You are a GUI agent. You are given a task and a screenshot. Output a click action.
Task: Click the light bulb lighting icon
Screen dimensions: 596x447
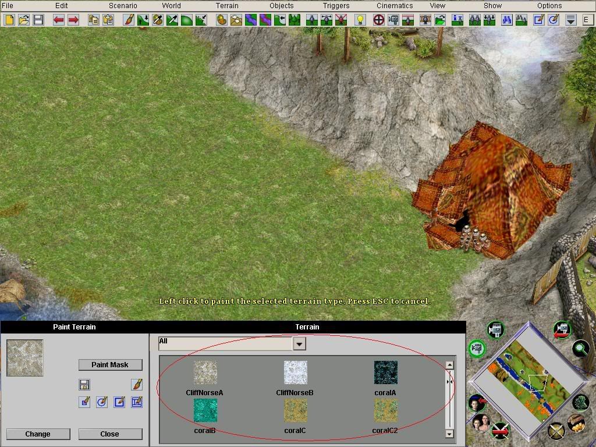point(360,20)
